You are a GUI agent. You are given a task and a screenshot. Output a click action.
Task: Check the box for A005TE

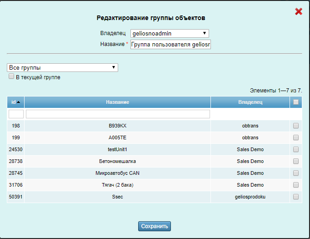[x=296, y=137]
